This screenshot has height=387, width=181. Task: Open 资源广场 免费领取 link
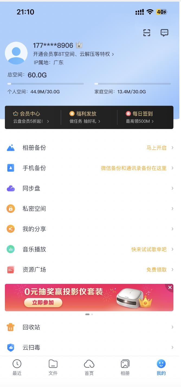point(156,269)
